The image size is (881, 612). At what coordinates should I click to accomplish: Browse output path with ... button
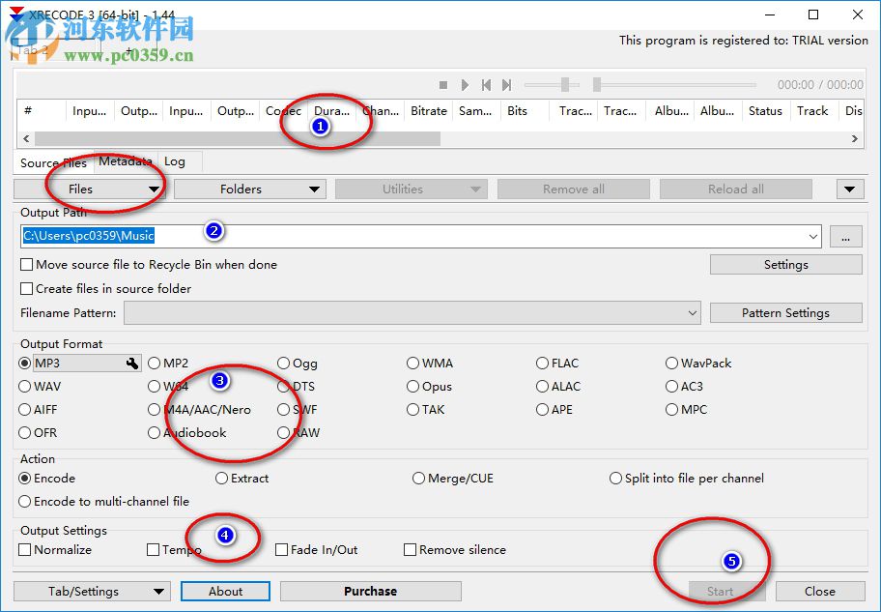(x=845, y=237)
